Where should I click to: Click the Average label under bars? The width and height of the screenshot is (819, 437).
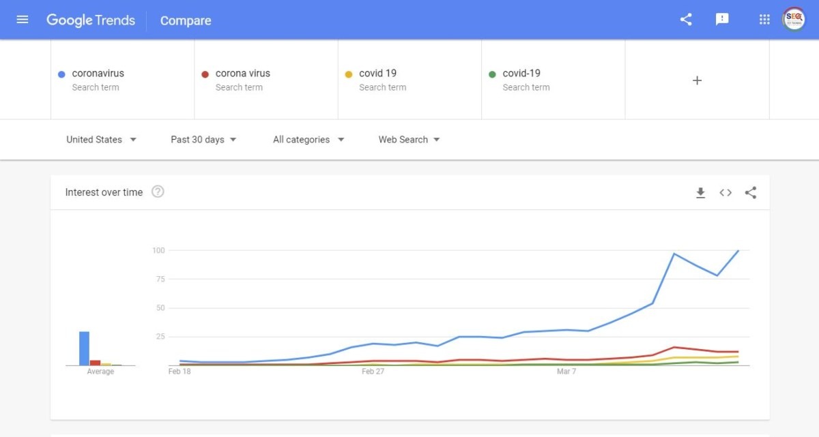(100, 372)
